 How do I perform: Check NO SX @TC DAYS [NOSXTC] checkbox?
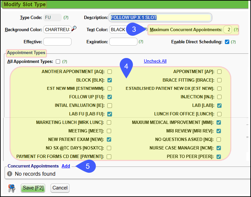[x=109, y=148]
